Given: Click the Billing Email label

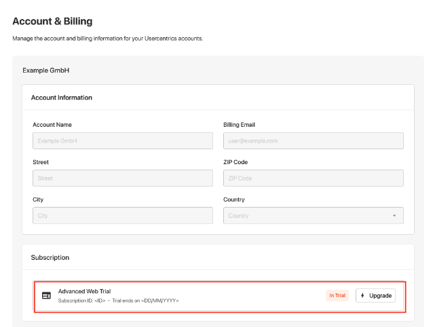Looking at the screenshot, I should [239, 125].
